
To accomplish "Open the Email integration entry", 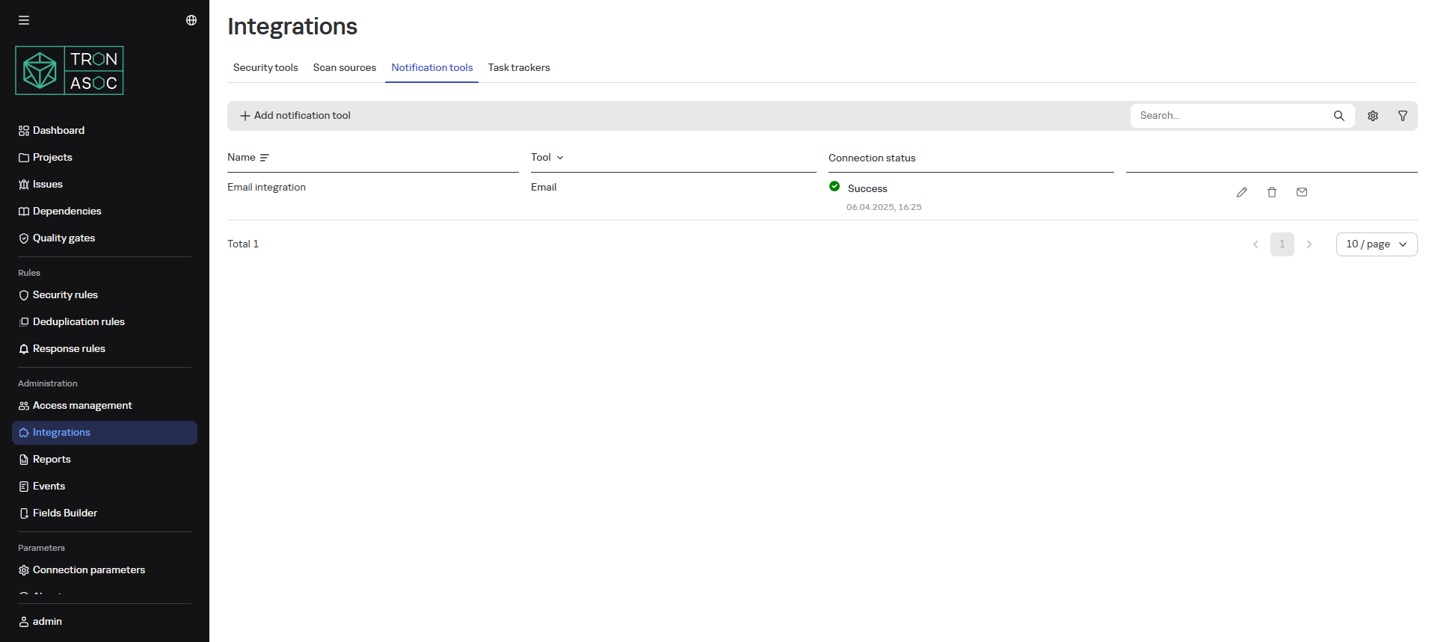I will point(266,188).
